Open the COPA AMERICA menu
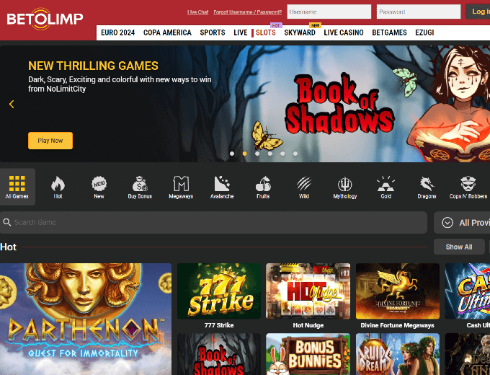The image size is (490, 375). click(x=167, y=32)
